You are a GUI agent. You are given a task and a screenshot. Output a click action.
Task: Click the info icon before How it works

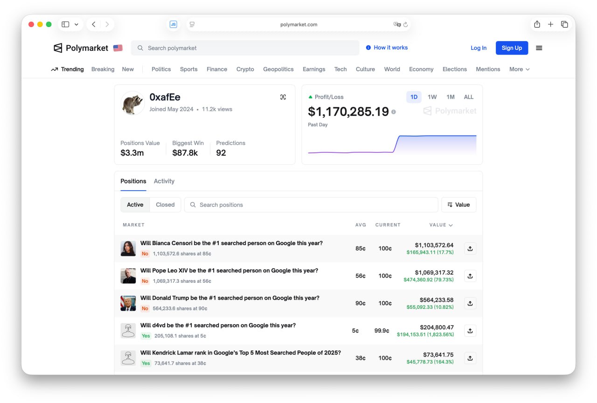pos(369,47)
